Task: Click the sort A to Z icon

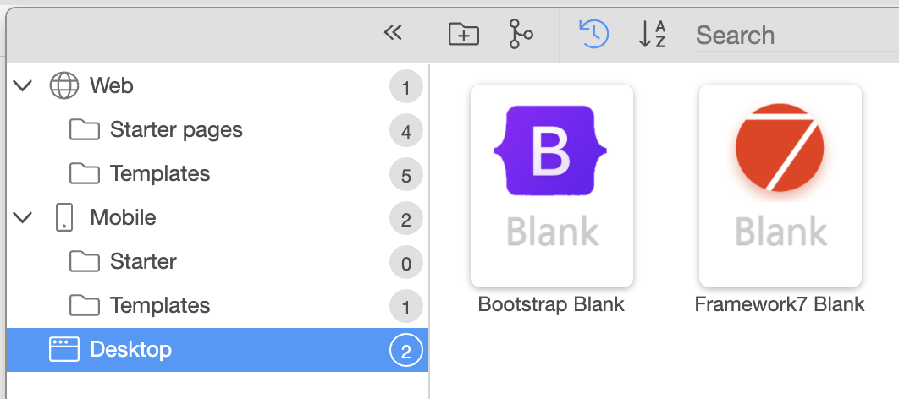Action: [x=652, y=35]
